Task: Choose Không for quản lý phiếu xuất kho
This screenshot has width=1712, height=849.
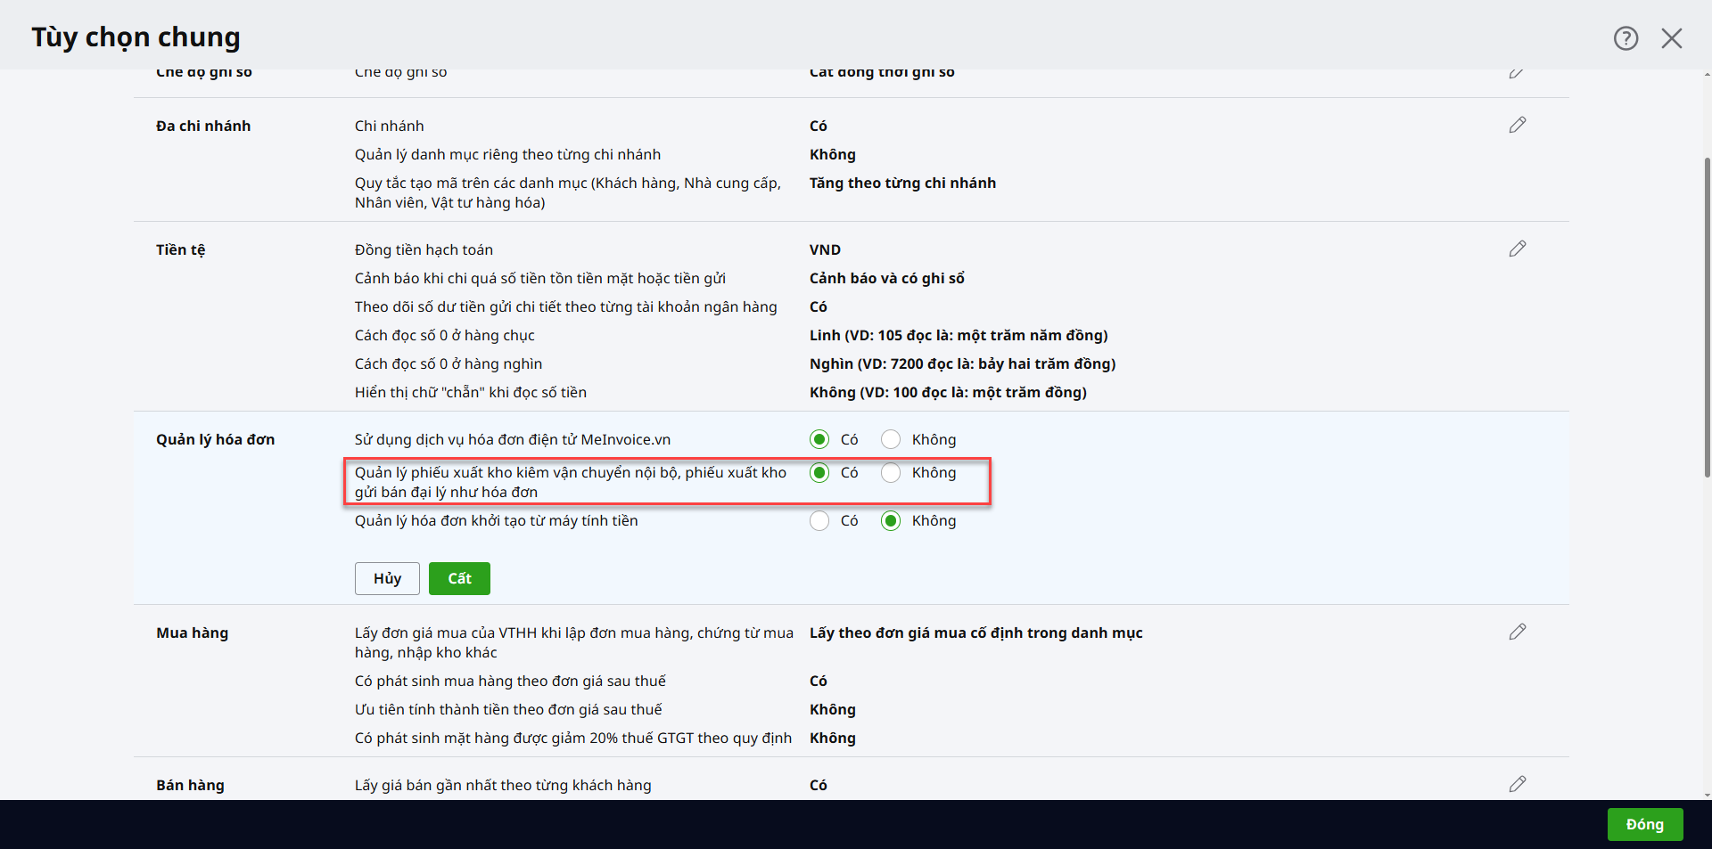Action: point(891,473)
